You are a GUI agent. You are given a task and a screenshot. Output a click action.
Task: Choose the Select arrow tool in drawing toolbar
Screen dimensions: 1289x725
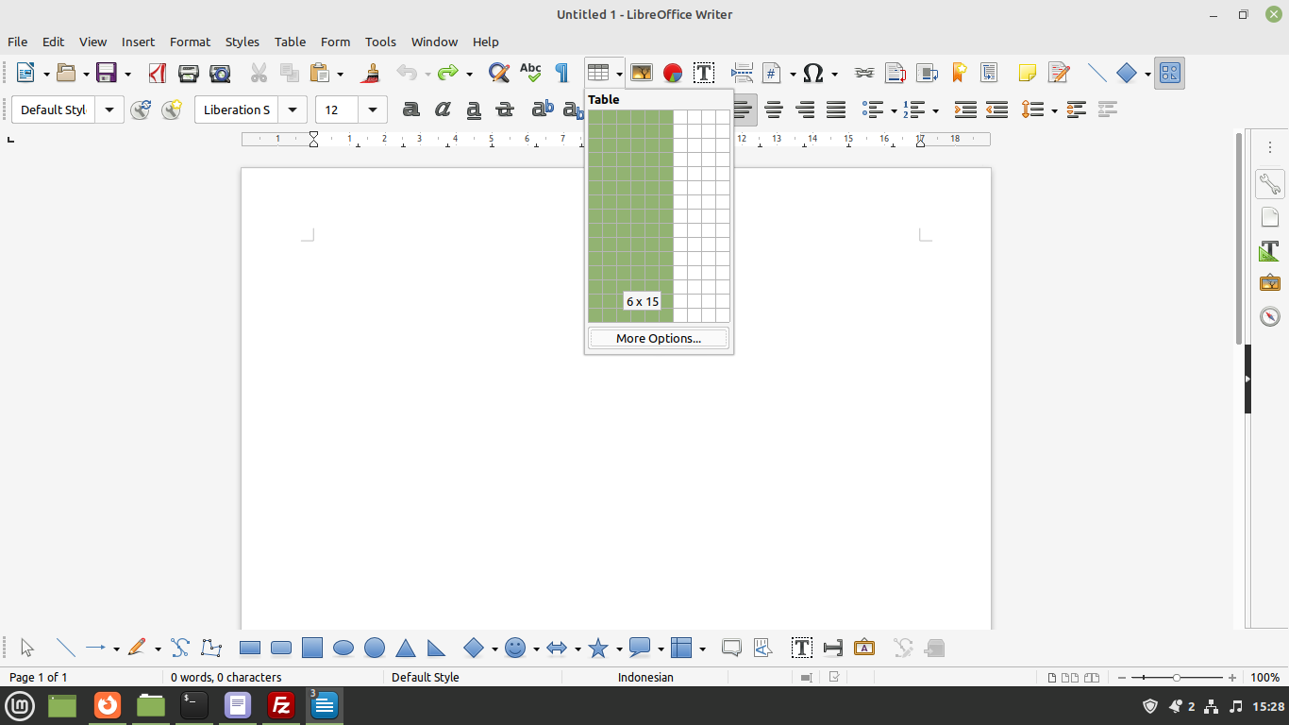[x=27, y=648]
